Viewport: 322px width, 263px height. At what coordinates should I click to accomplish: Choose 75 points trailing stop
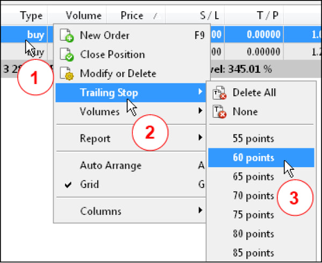[x=253, y=215]
